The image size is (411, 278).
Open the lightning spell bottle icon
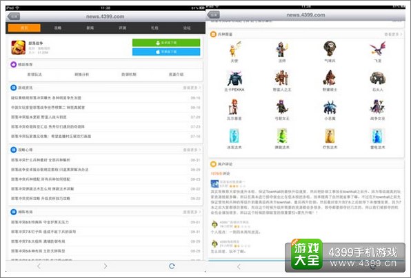pyautogui.click(x=378, y=136)
